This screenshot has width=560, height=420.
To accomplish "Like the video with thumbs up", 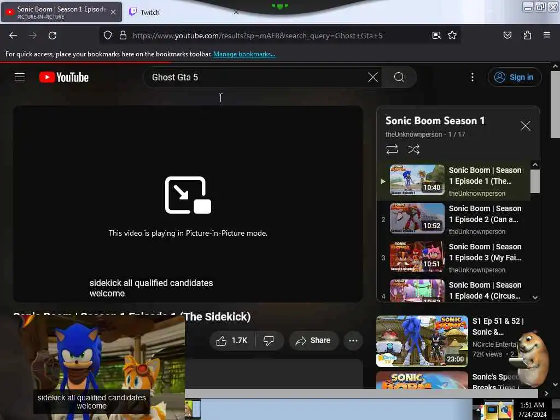I will (232, 340).
